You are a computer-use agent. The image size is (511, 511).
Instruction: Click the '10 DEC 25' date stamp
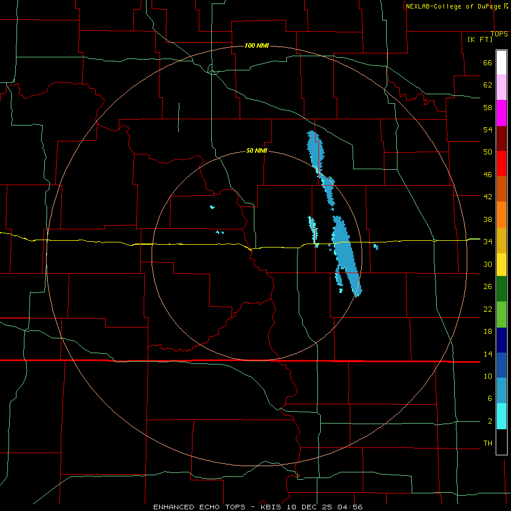coord(311,507)
